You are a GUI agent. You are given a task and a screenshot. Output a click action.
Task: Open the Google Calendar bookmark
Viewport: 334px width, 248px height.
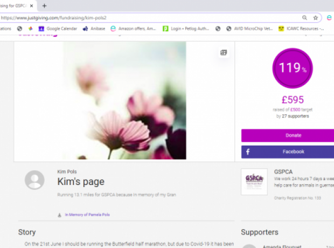(x=58, y=29)
